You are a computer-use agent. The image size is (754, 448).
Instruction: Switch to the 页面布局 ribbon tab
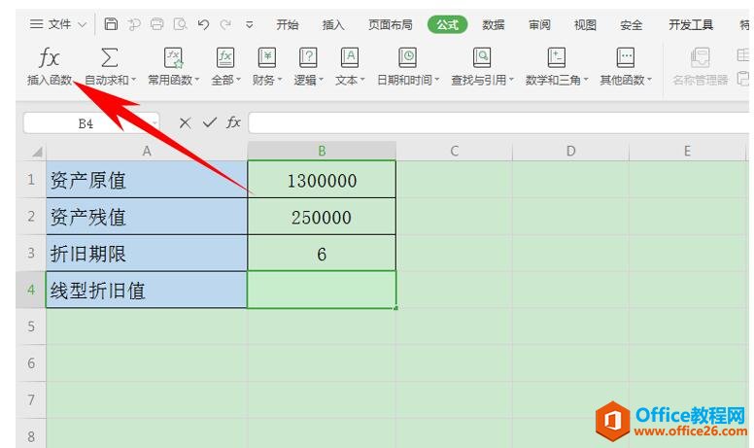(x=390, y=24)
